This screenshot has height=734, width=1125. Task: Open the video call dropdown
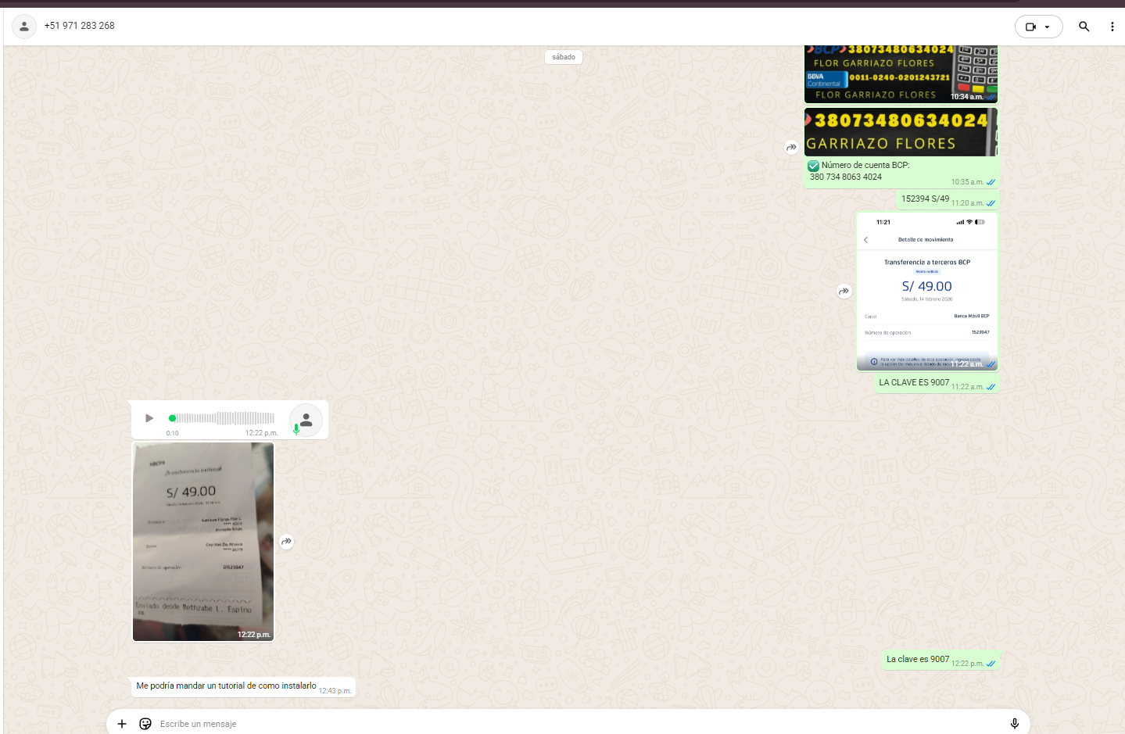coord(1038,27)
